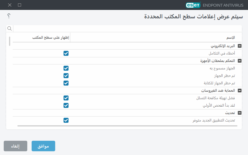Collapse the 'الحماية ضد الفيروسات' group
This screenshot has width=248, height=155.
pos(240,91)
